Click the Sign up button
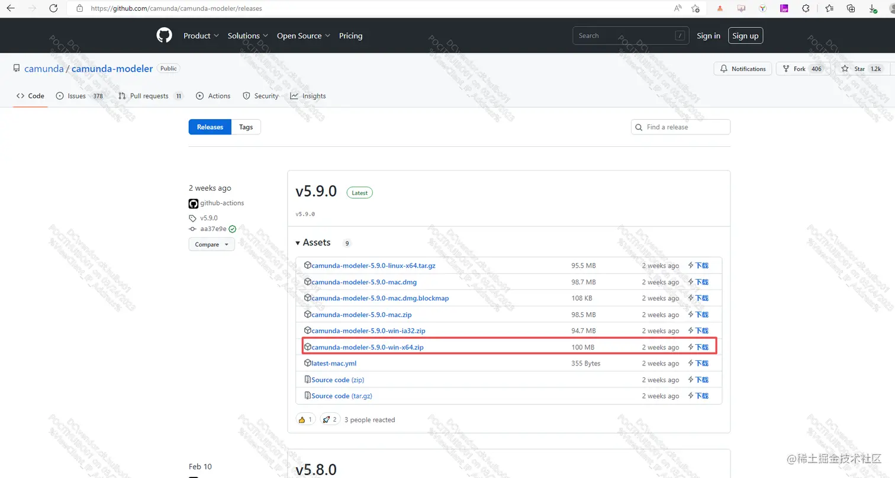Image resolution: width=895 pixels, height=478 pixels. pyautogui.click(x=745, y=36)
